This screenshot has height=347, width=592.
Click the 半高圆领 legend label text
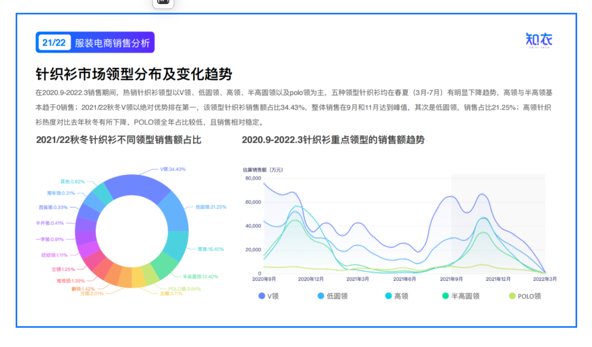[x=465, y=296]
